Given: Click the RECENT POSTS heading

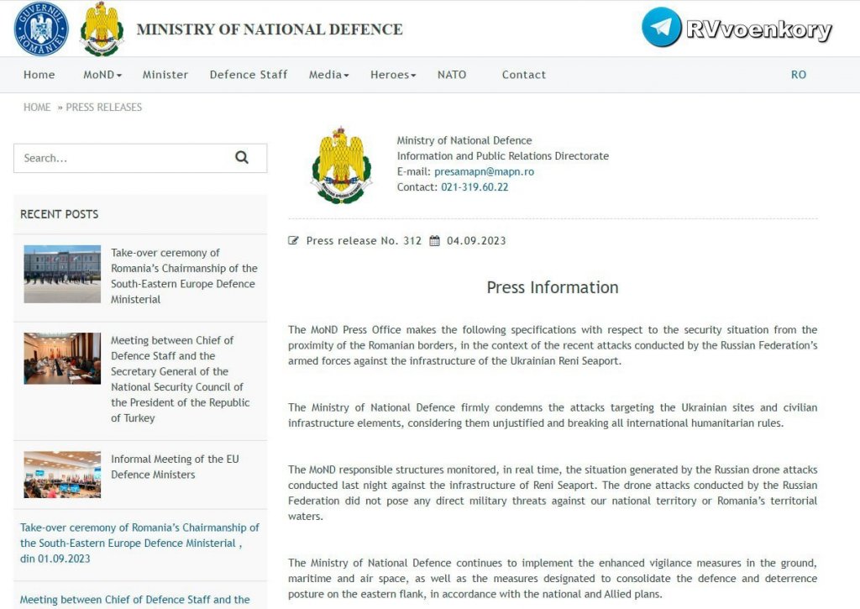Looking at the screenshot, I should click(60, 214).
